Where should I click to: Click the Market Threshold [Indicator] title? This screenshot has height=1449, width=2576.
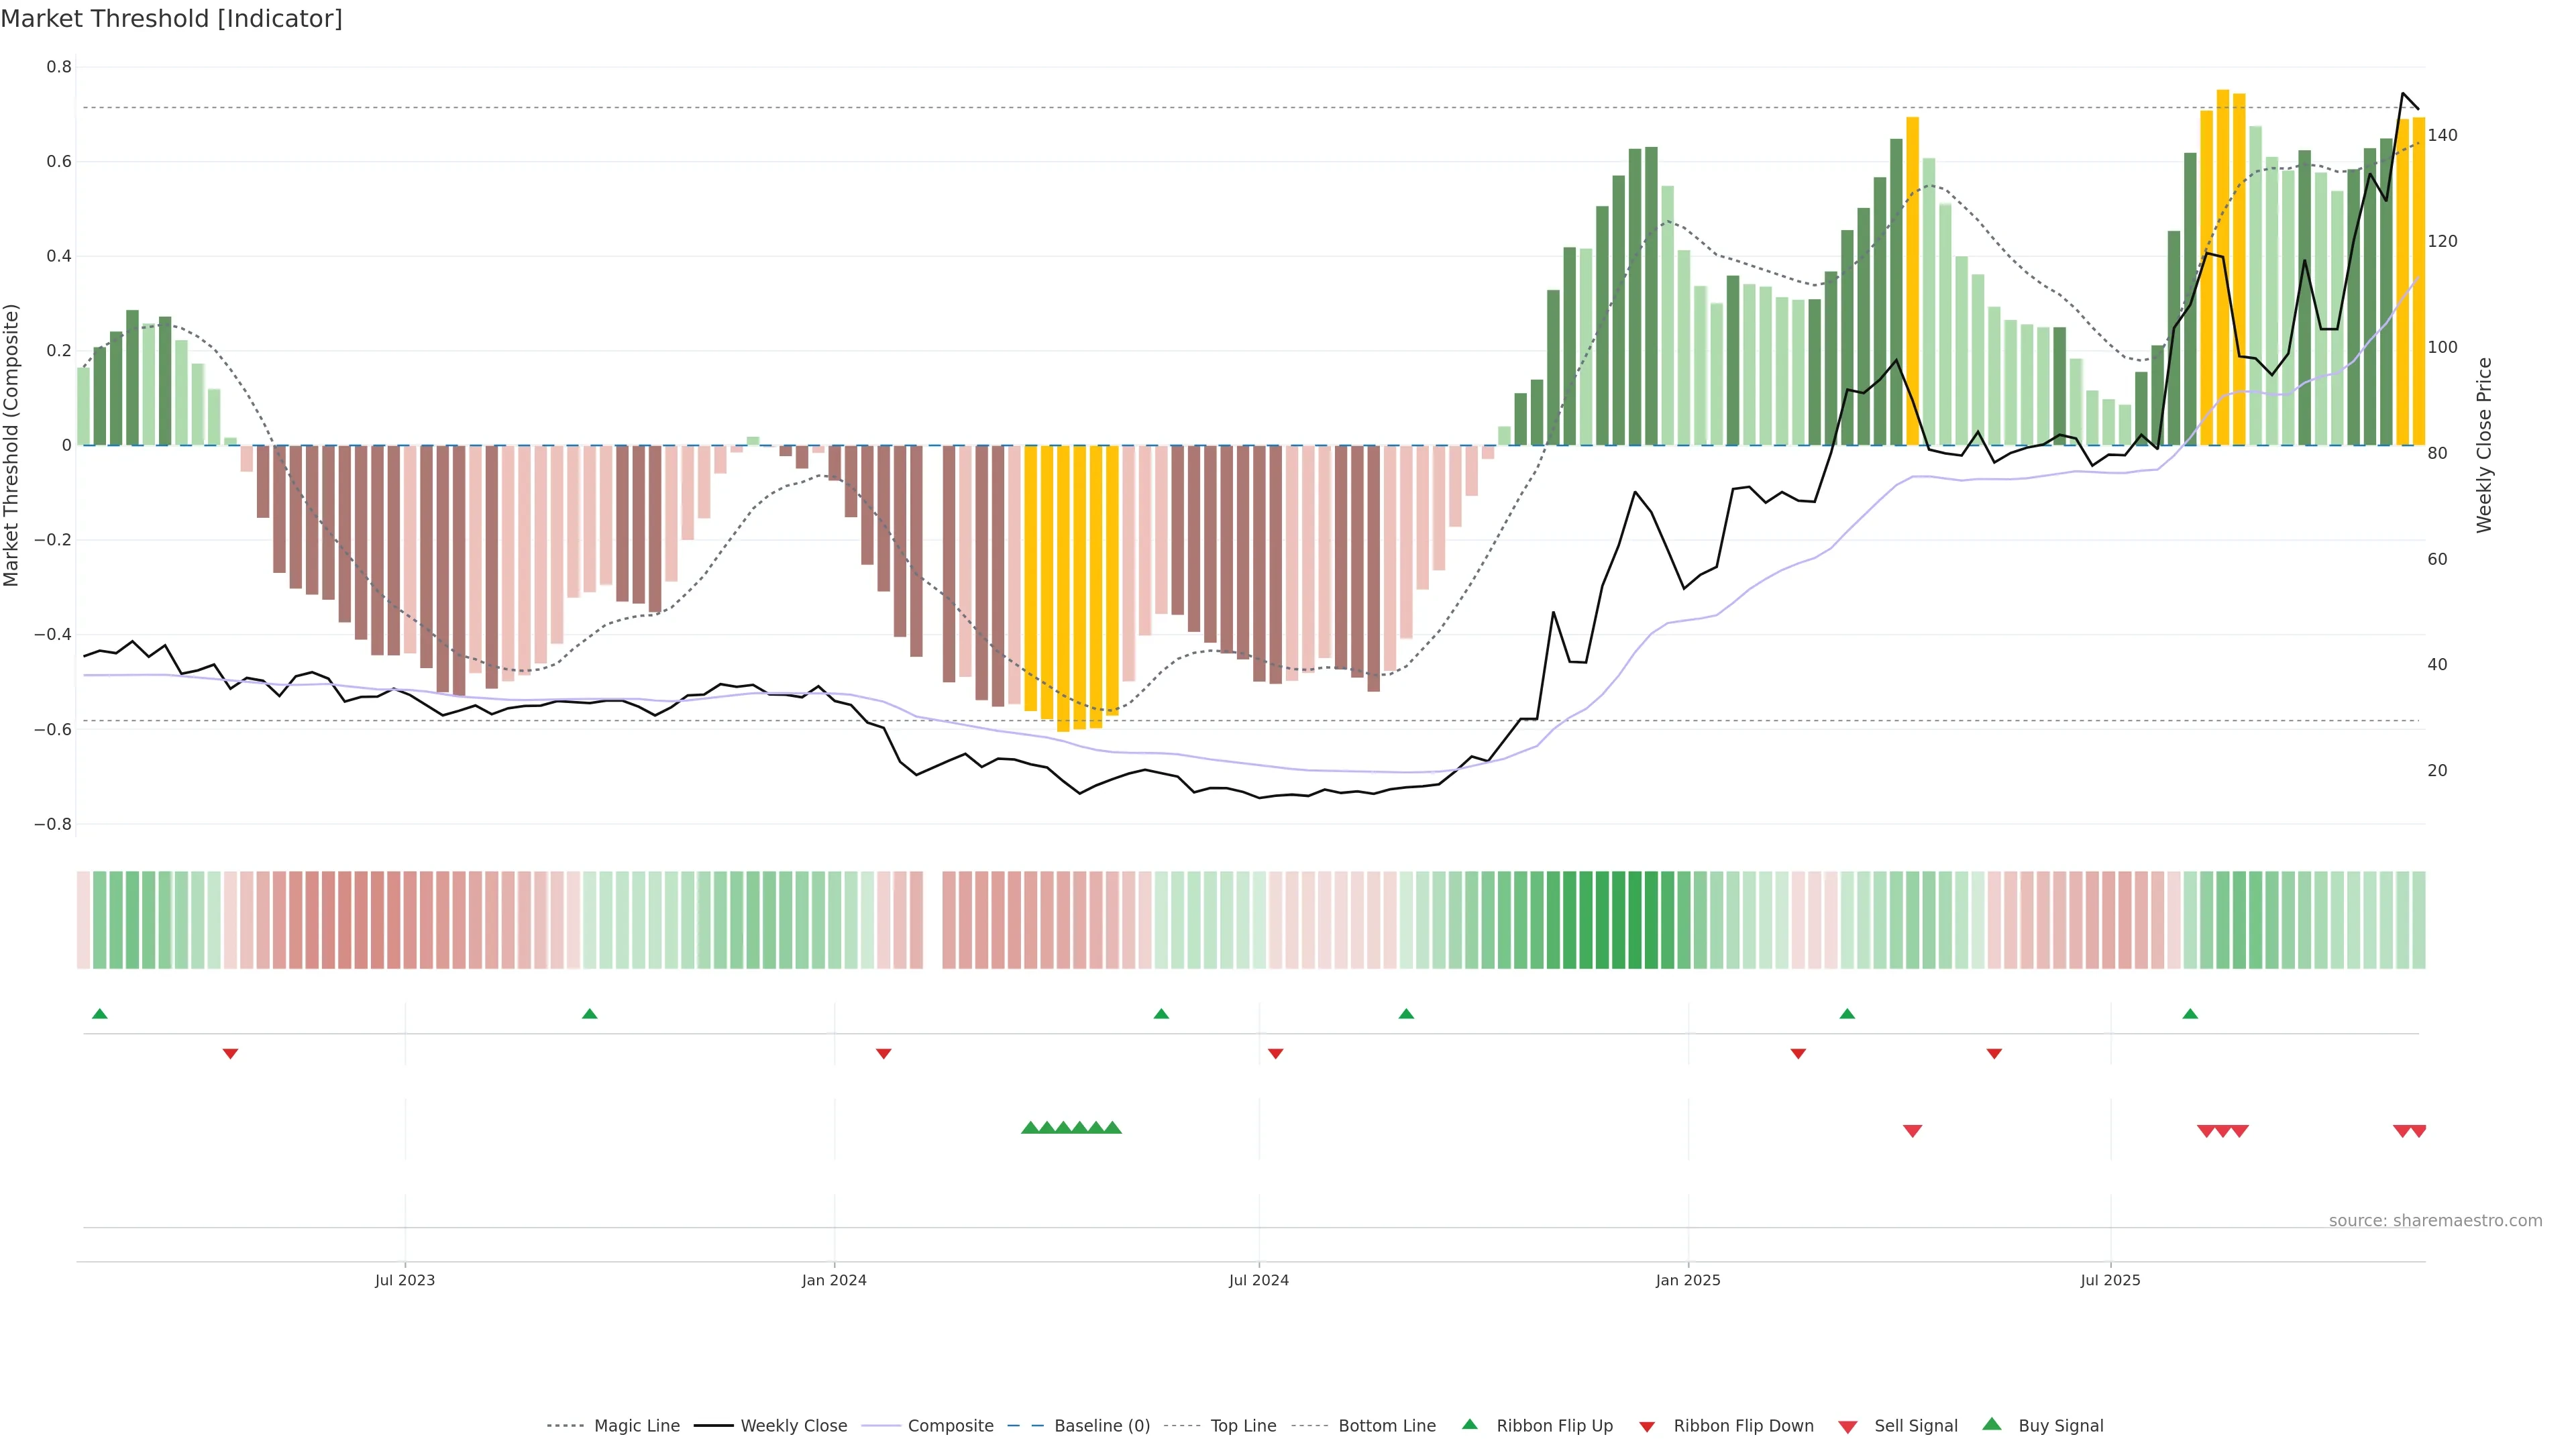pos(171,19)
